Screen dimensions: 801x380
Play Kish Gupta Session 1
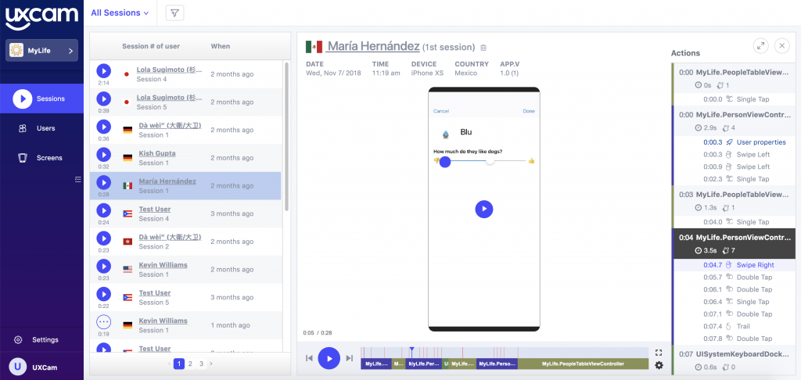tap(104, 154)
